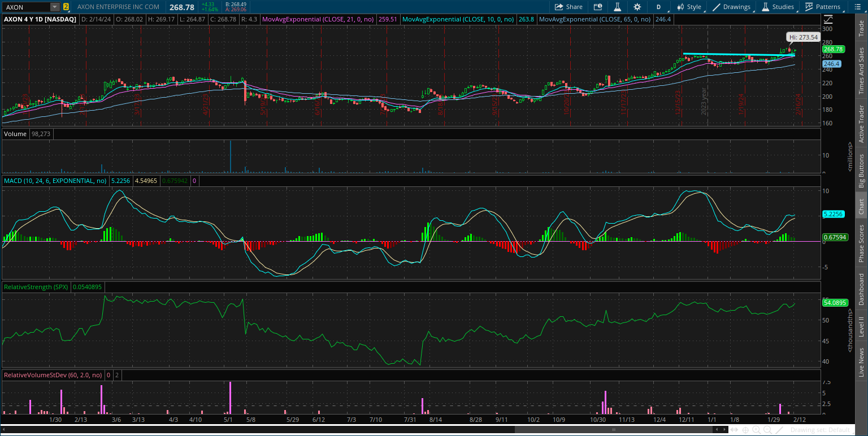
Task: Open the D timeframe selector
Action: click(x=658, y=7)
